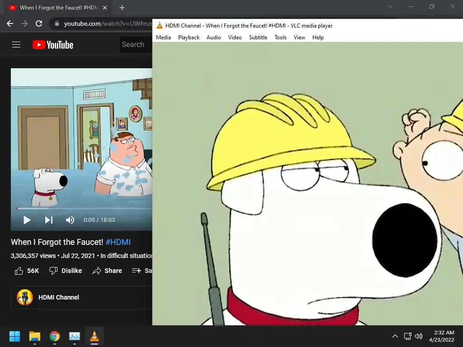Click the YouTube video progress bar
The height and width of the screenshot is (347, 463).
[84, 208]
